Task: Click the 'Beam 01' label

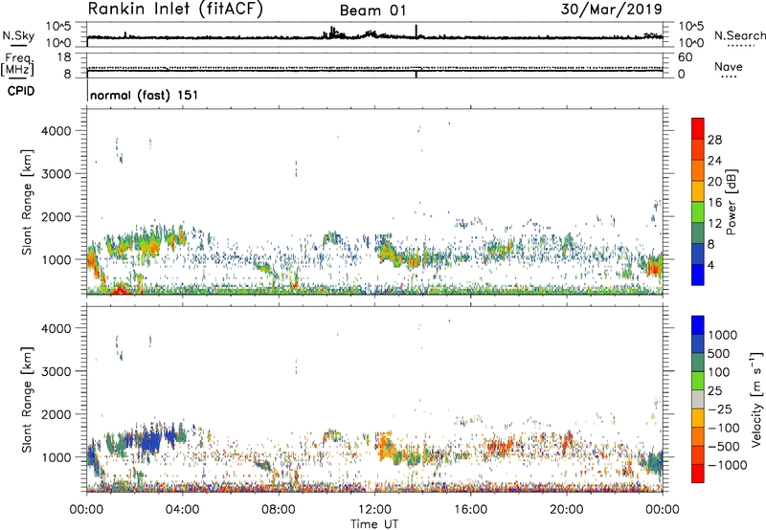Action: tap(372, 11)
